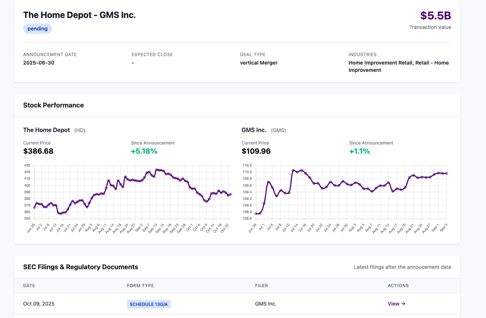Click the SCHEDULE 13G/A form type badge
Screen dimensions: 486x318
(x=149, y=304)
